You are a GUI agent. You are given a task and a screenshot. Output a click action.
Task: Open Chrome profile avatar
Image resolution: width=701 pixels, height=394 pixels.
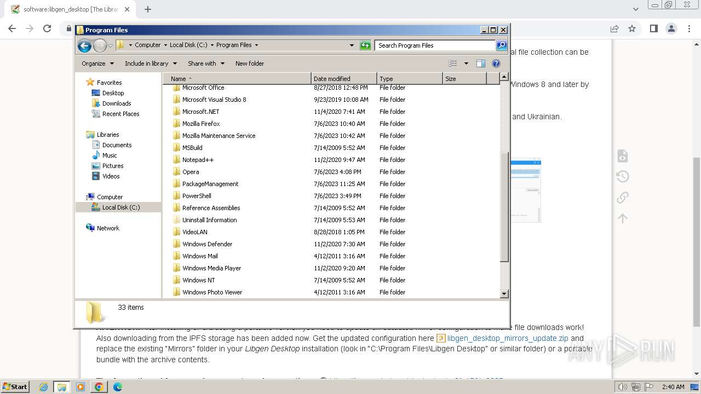(671, 28)
